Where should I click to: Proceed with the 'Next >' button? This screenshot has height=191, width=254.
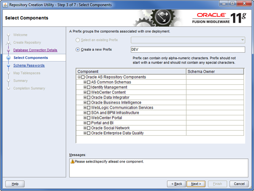coord(196,184)
